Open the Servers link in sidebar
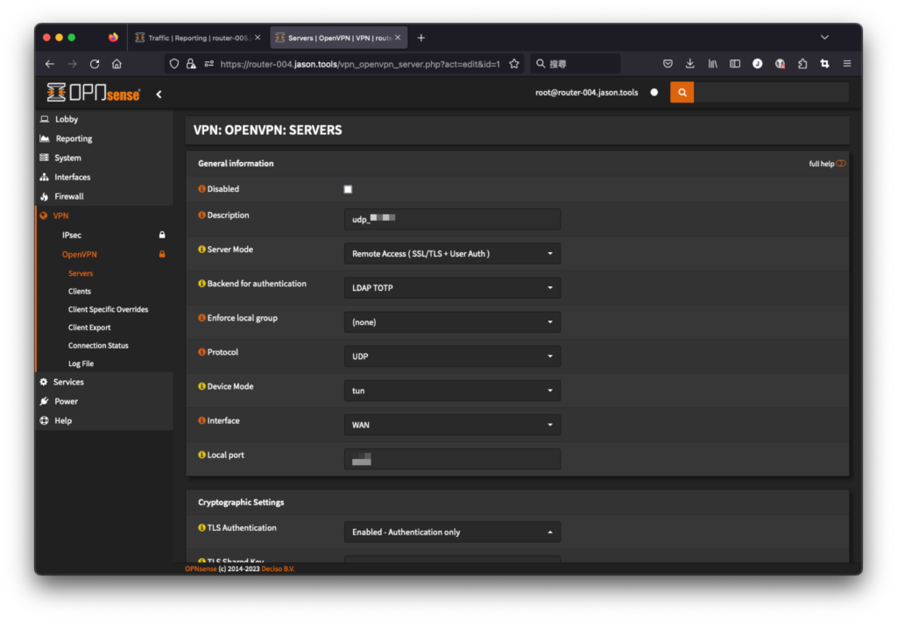Viewport: 897px width, 621px height. (80, 273)
